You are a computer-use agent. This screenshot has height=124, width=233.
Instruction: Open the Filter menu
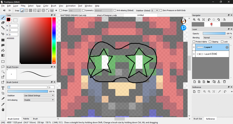click(x=23, y=6)
